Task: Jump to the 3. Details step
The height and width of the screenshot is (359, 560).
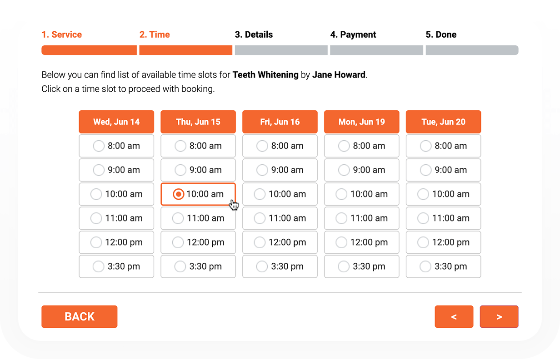Action: [x=254, y=34]
